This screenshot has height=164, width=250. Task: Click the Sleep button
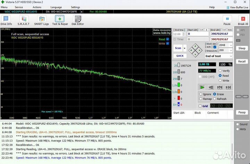[x=242, y=48]
